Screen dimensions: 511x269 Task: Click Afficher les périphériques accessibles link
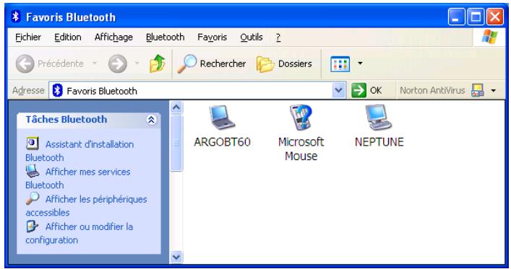click(86, 206)
